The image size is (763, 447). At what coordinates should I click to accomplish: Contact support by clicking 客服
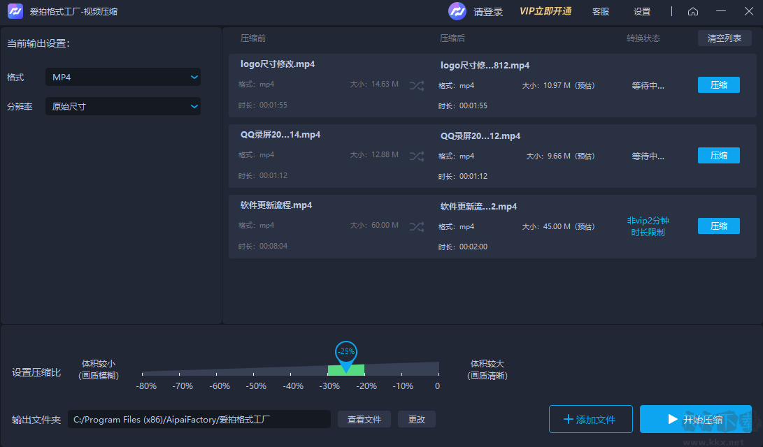coord(600,11)
